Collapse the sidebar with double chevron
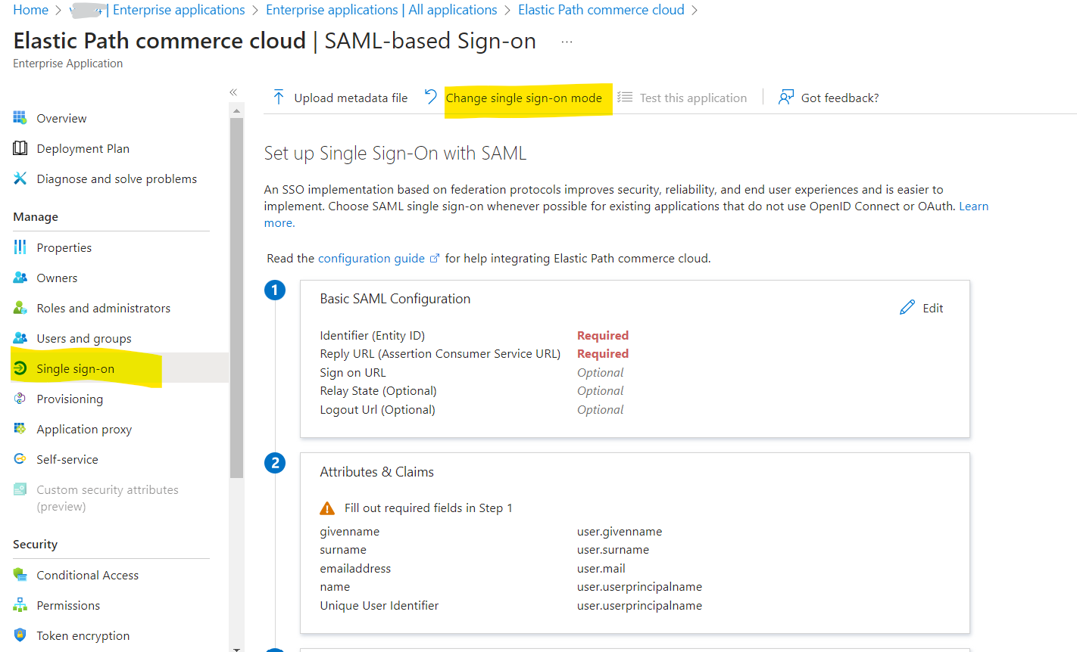The height and width of the screenshot is (652, 1077). click(x=233, y=92)
